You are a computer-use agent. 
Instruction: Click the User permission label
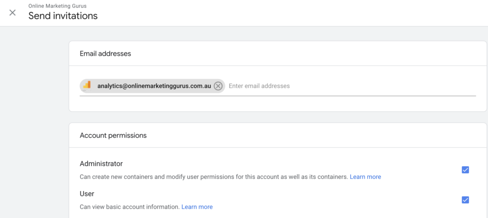(87, 194)
